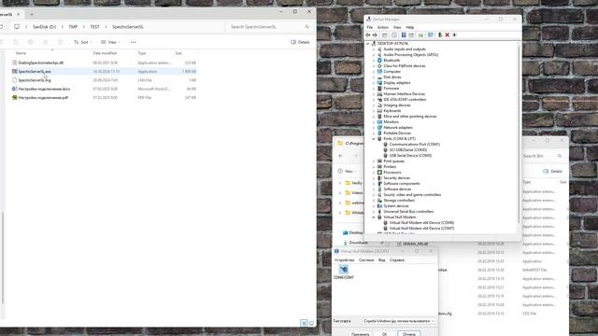Click down-arrow icon at end of Device Manager toolbar
598x336 pixels.
[x=455, y=35]
